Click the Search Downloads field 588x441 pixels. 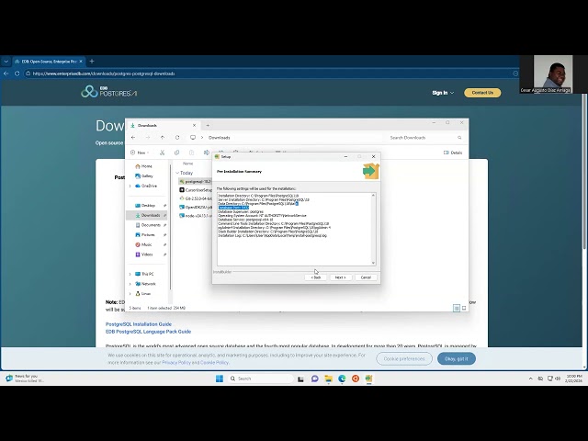(425, 138)
